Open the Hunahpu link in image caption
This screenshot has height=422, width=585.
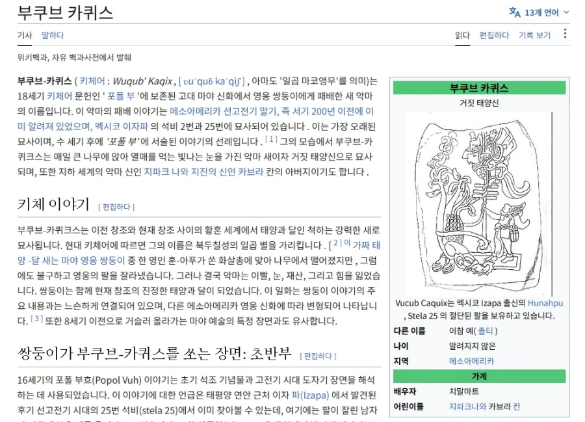coord(545,303)
